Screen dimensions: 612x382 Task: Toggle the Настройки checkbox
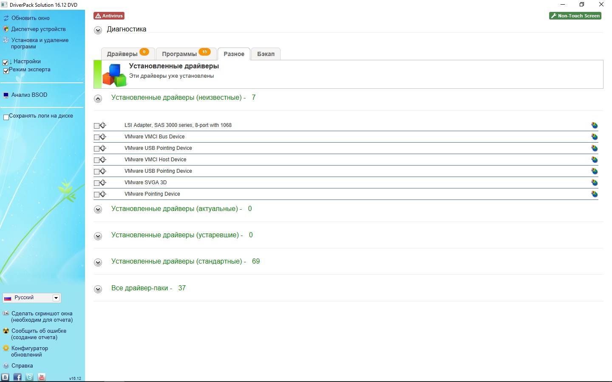pos(6,63)
